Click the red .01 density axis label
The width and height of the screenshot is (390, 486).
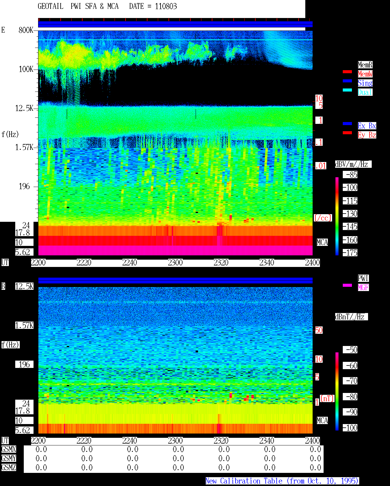click(x=321, y=166)
